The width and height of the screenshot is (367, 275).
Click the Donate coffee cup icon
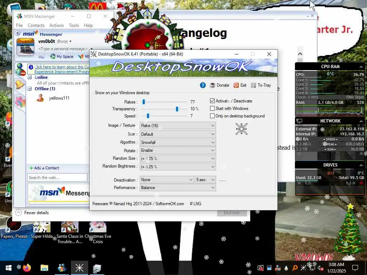tap(213, 85)
